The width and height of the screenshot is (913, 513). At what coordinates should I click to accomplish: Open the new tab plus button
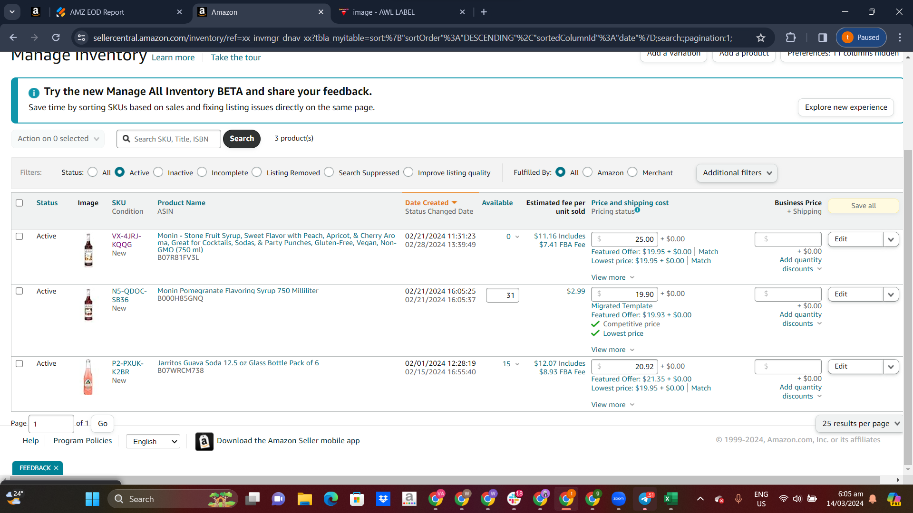[x=484, y=12]
